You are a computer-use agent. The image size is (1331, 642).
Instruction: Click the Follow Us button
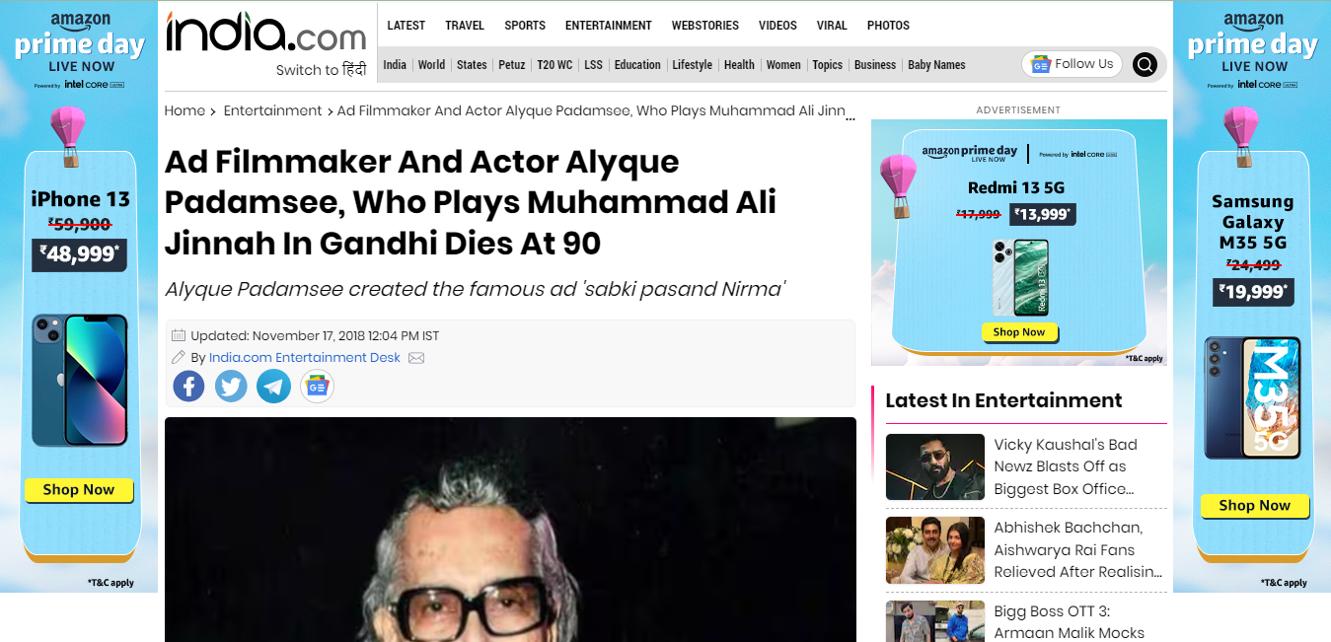(x=1072, y=64)
